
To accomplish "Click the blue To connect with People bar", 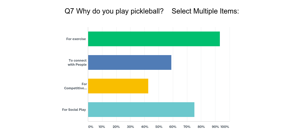I will click(130, 62).
